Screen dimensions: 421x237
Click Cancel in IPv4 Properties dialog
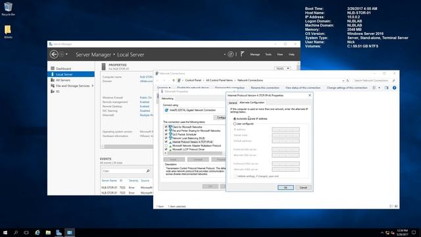[x=303, y=187]
